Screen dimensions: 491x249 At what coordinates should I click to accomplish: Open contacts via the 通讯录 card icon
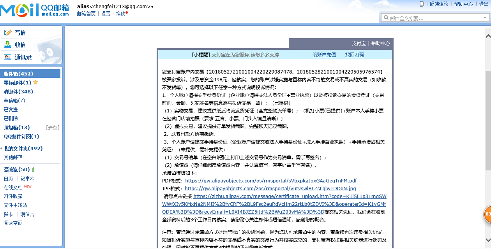[8, 57]
